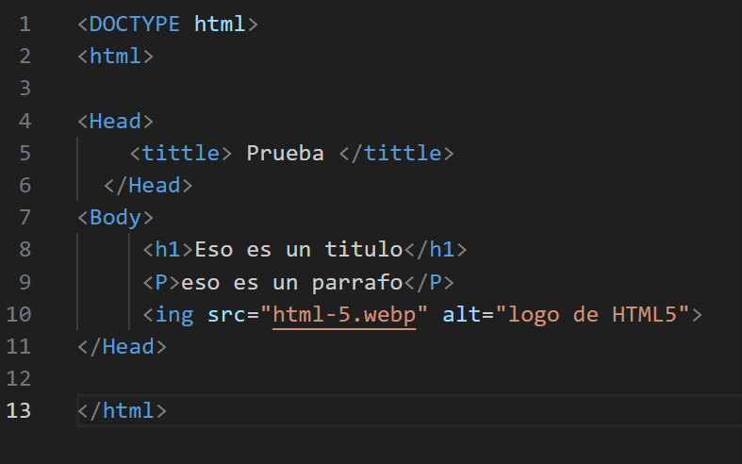Click the opening h1 tag on line 8
The height and width of the screenshot is (464, 742).
coord(168,250)
